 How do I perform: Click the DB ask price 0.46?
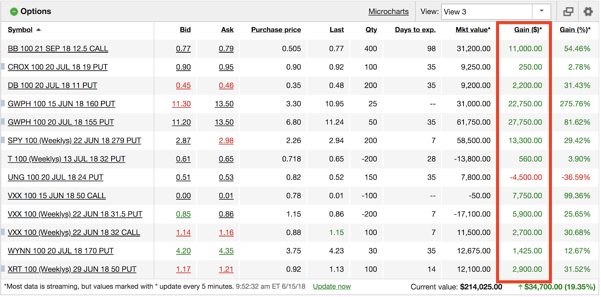pyautogui.click(x=226, y=85)
